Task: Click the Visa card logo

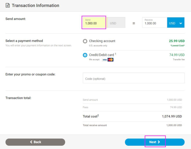Action: 104,60
